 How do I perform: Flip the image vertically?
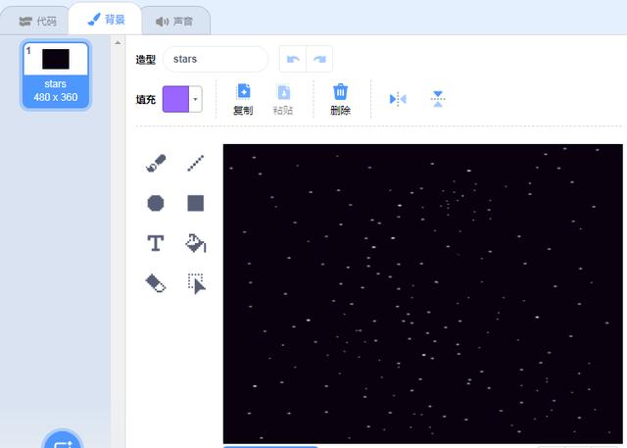click(x=438, y=99)
